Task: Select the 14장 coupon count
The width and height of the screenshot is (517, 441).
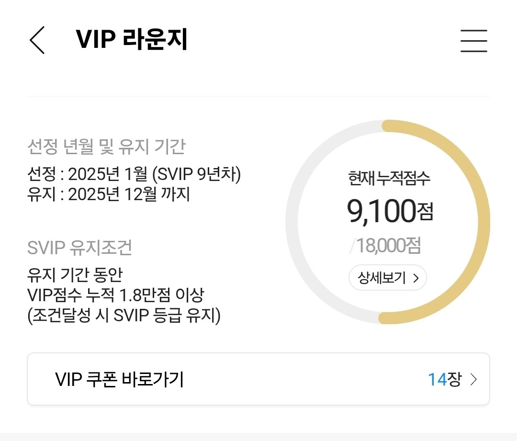Action: (445, 380)
